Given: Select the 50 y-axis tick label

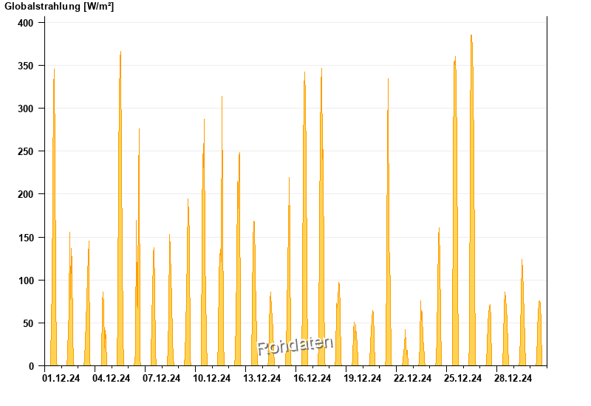Looking at the screenshot, I should 29,323.
